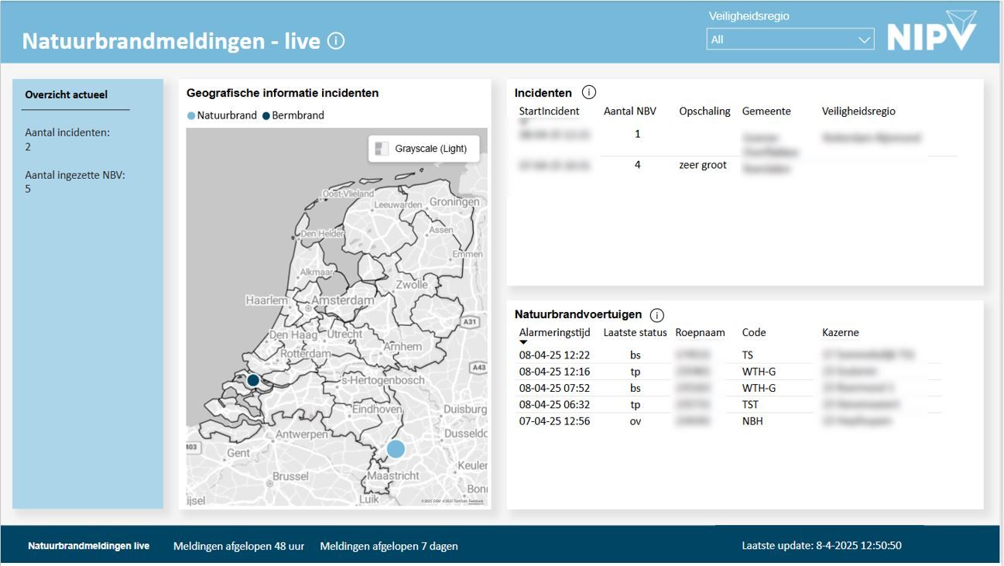1004x566 pixels.
Task: Select the Natuurbrandmeldingen live page button
Action: pyautogui.click(x=87, y=545)
